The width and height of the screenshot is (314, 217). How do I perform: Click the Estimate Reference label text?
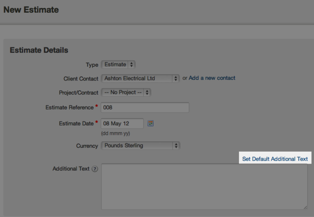click(69, 108)
